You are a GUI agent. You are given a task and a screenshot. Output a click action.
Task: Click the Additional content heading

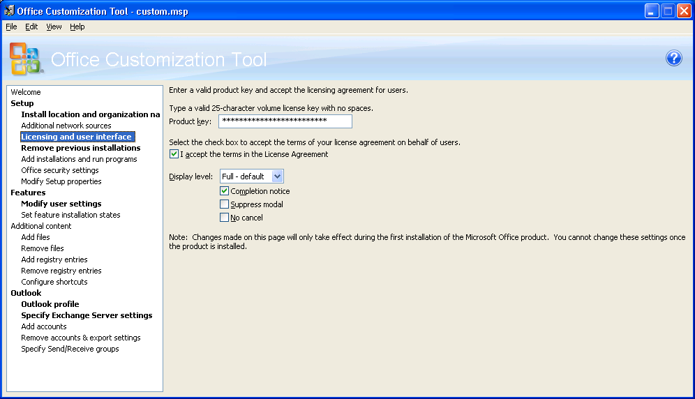point(40,226)
